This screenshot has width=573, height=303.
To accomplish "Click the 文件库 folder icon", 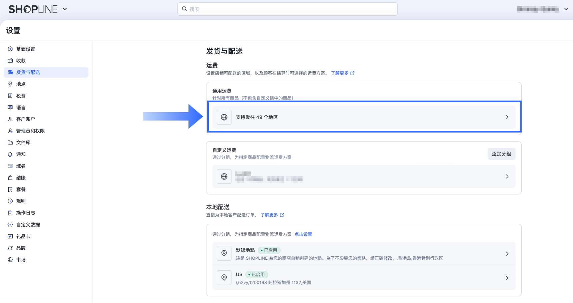I will tap(10, 143).
